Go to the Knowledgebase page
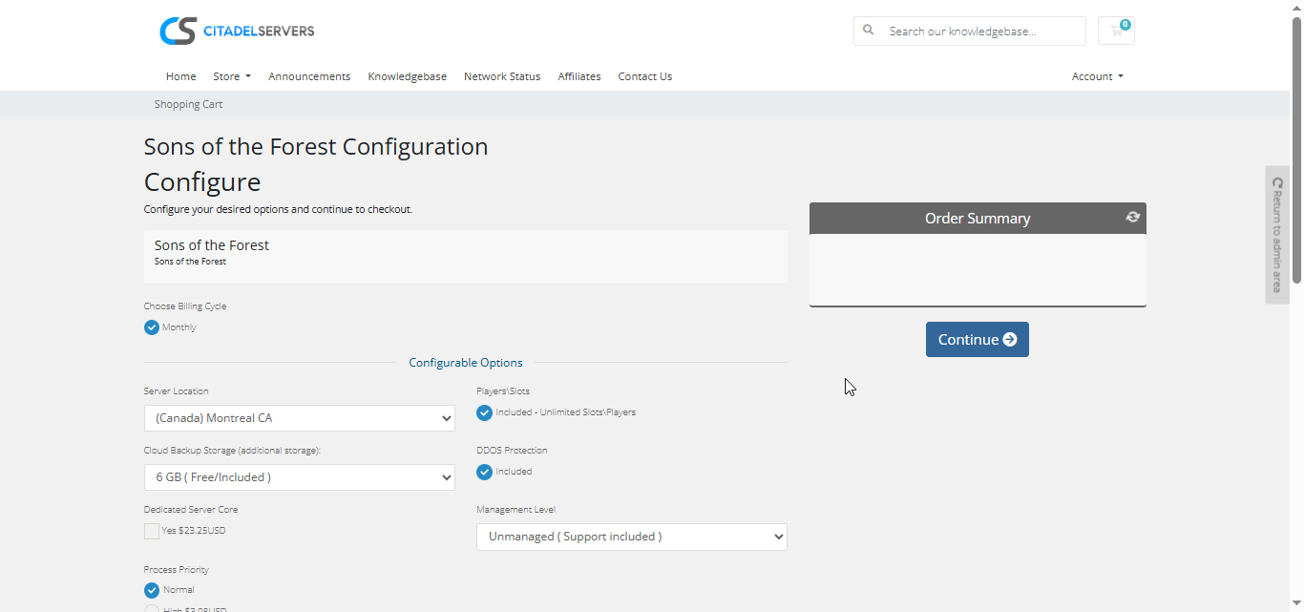This screenshot has width=1304, height=612. [x=407, y=76]
